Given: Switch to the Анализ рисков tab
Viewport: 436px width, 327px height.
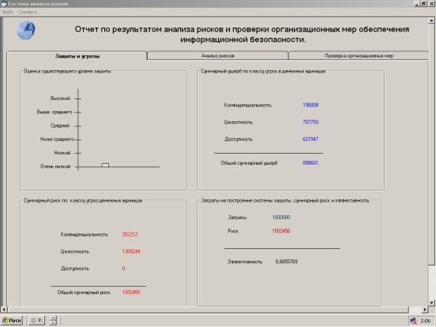Looking at the screenshot, I should click(218, 56).
